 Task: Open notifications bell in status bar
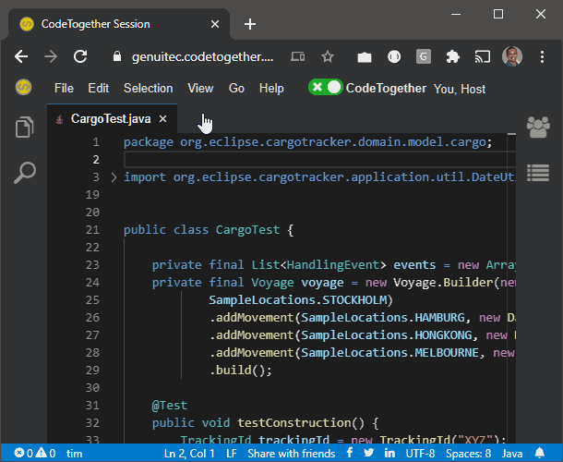[x=540, y=453]
